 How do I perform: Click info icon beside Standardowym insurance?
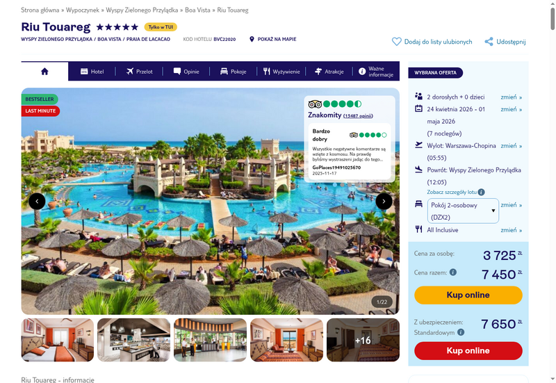pyautogui.click(x=461, y=332)
